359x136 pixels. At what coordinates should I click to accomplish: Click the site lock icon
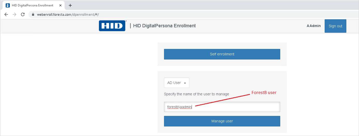[33, 15]
